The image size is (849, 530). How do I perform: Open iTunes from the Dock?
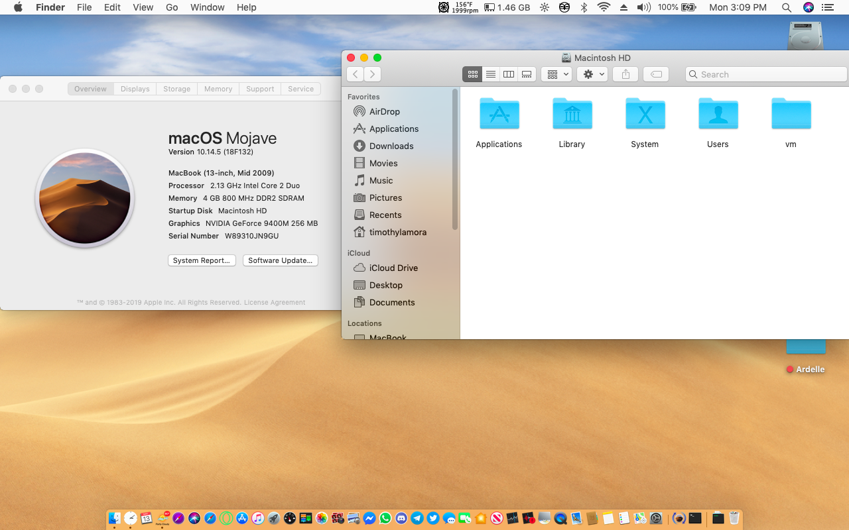coord(258,518)
